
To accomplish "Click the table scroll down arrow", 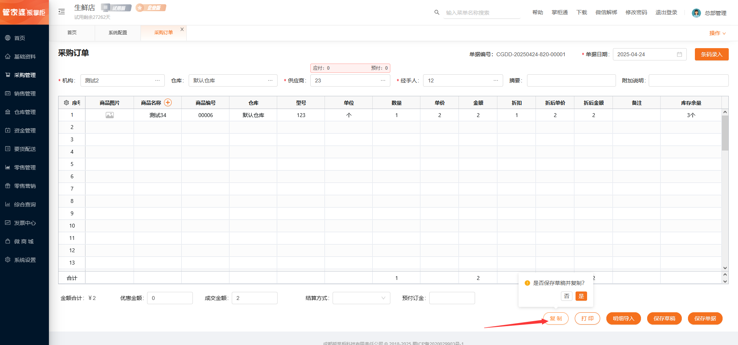I will coord(725,268).
